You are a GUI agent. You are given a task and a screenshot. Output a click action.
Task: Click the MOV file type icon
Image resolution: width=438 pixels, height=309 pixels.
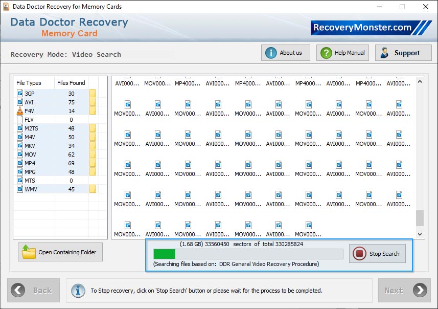[19, 154]
